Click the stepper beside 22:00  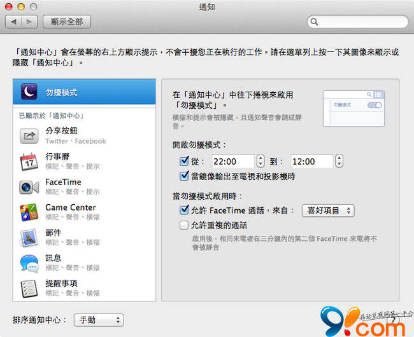pos(261,161)
